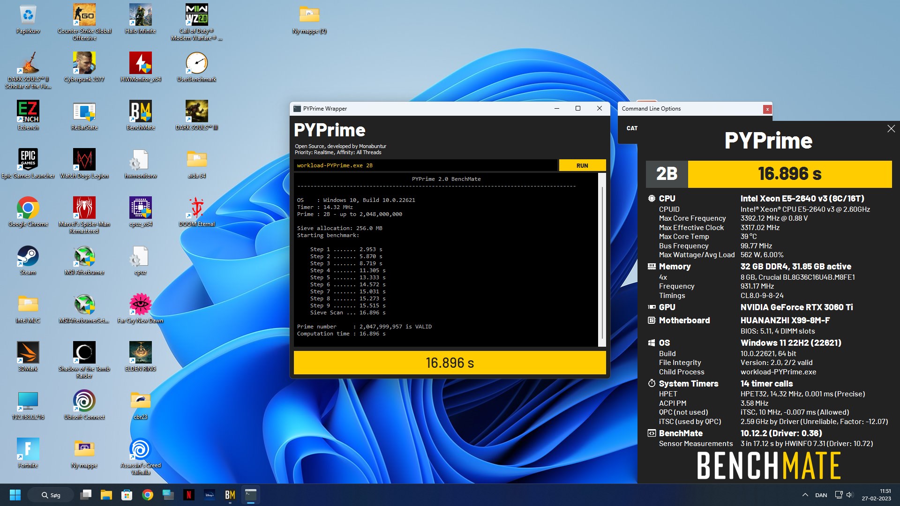Launch Far Cry New Dawn shortcut
The width and height of the screenshot is (900, 506).
(x=141, y=308)
